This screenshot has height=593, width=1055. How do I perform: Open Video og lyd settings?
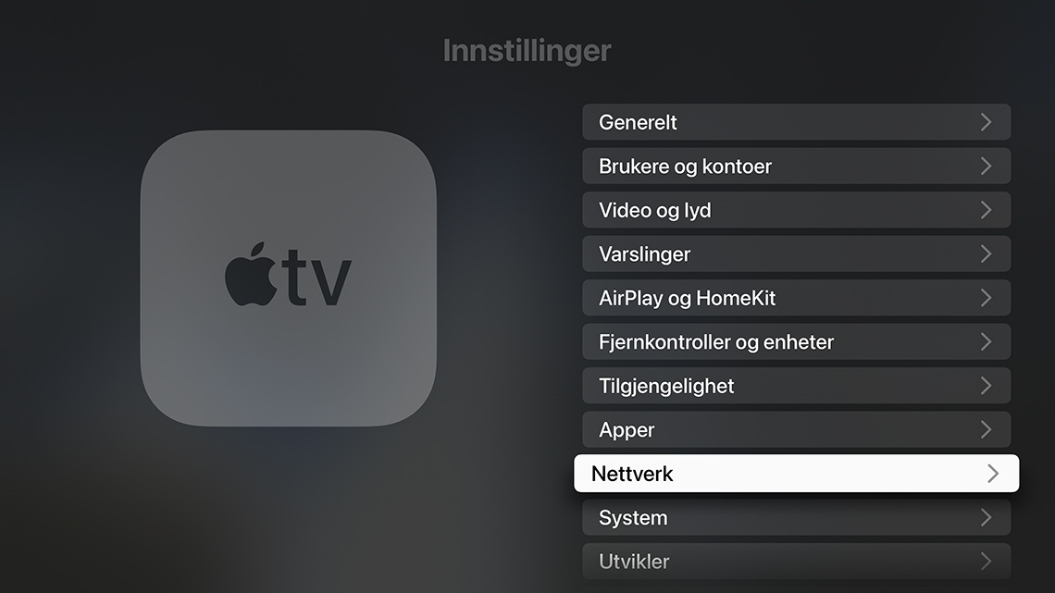click(796, 210)
